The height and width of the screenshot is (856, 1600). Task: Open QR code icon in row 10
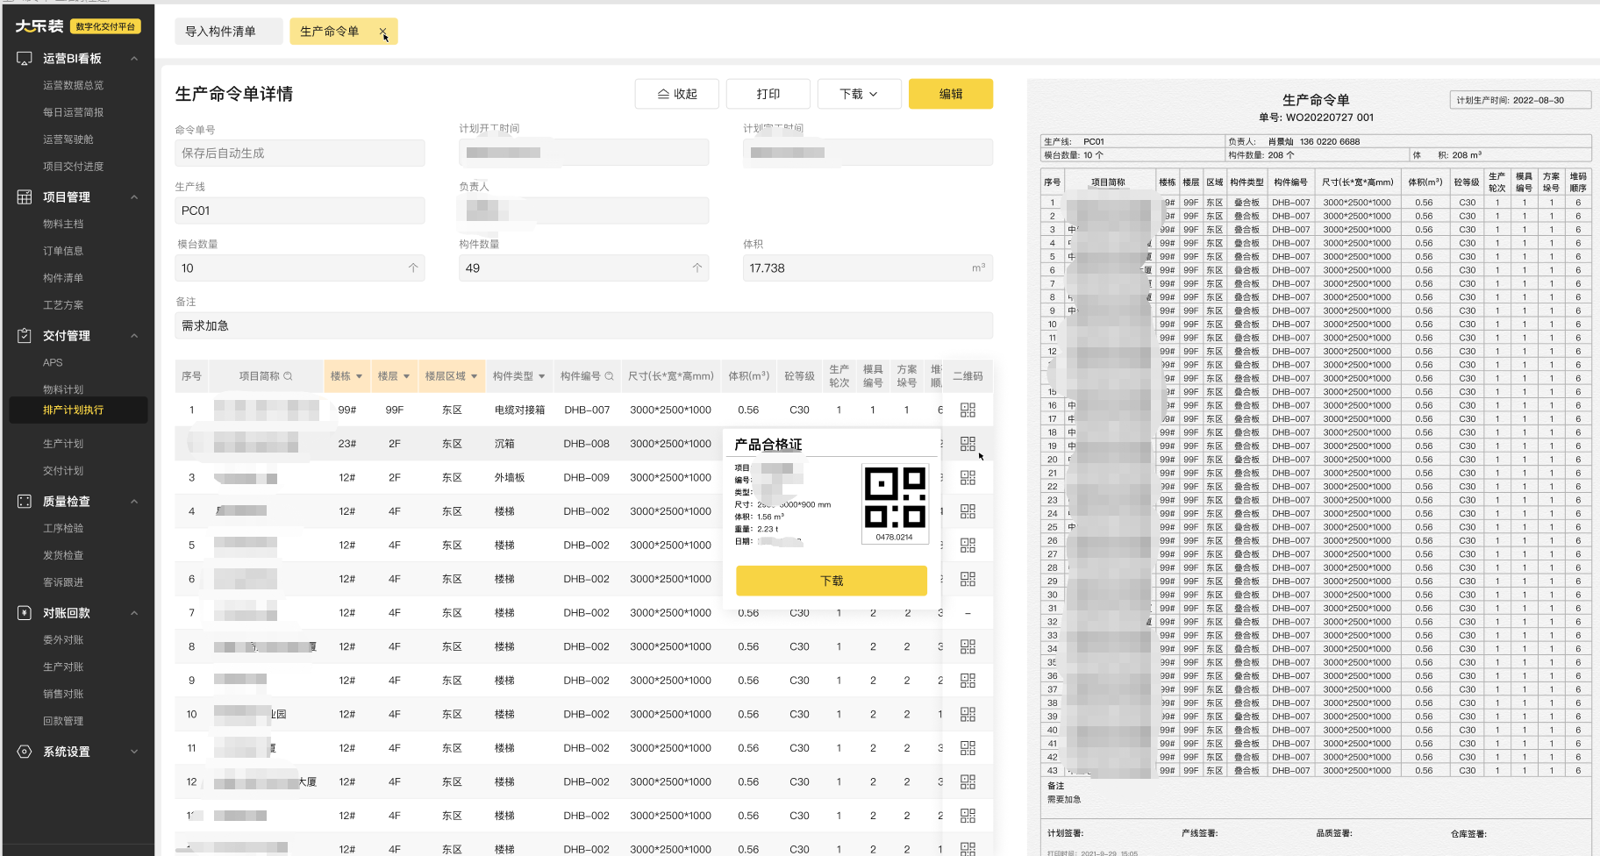[968, 714]
